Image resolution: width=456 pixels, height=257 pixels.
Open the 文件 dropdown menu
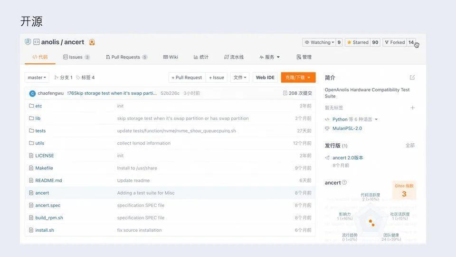tap(240, 78)
